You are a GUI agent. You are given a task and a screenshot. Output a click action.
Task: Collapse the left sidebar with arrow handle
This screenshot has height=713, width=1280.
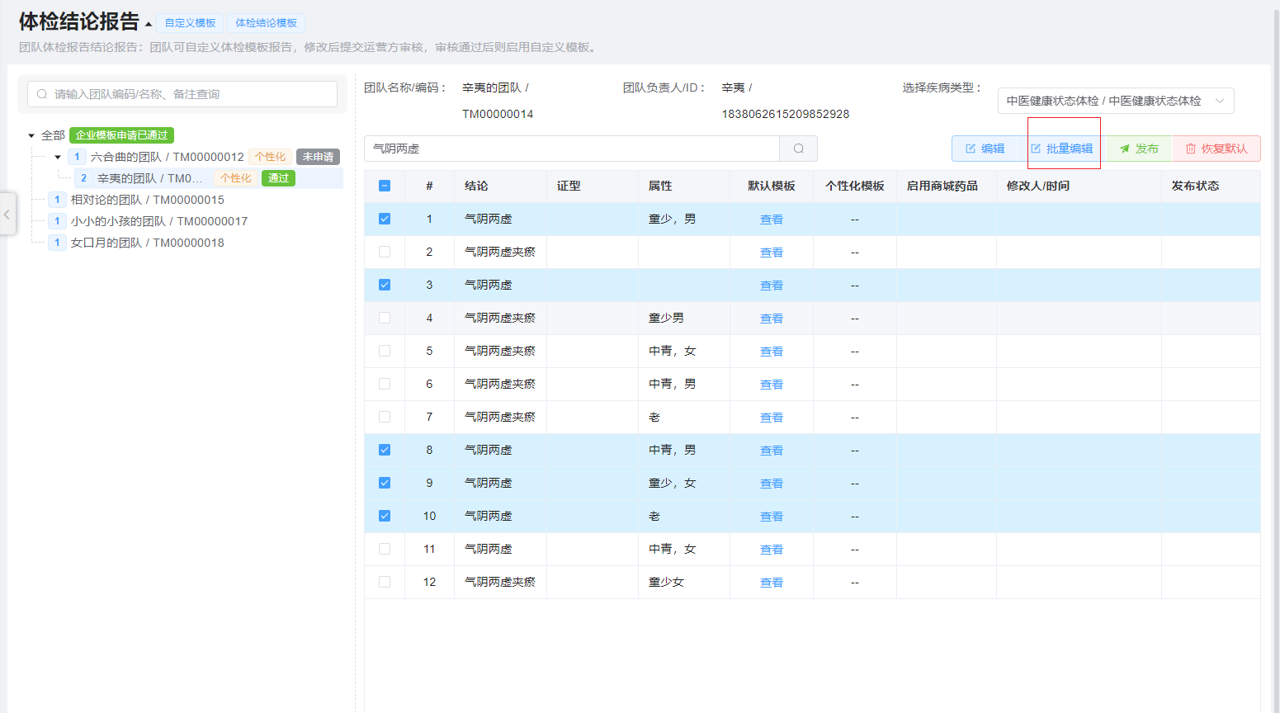pyautogui.click(x=7, y=214)
